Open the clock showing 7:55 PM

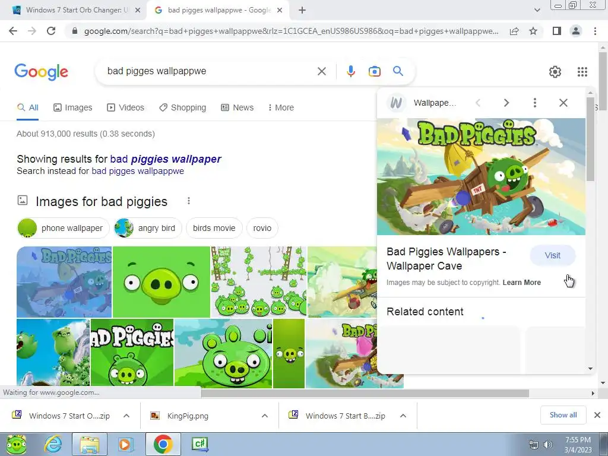[x=578, y=445]
